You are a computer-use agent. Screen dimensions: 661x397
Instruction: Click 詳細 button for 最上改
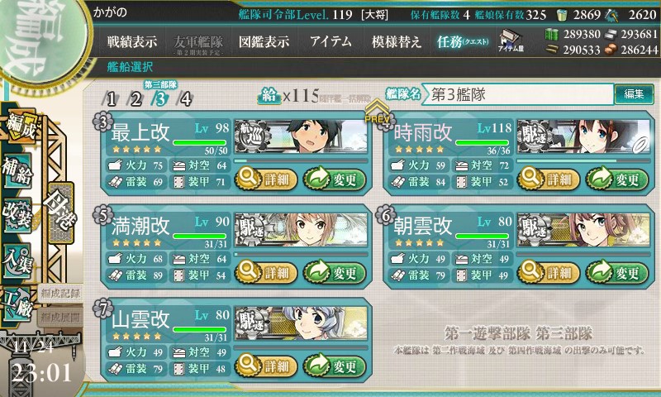[x=265, y=179]
